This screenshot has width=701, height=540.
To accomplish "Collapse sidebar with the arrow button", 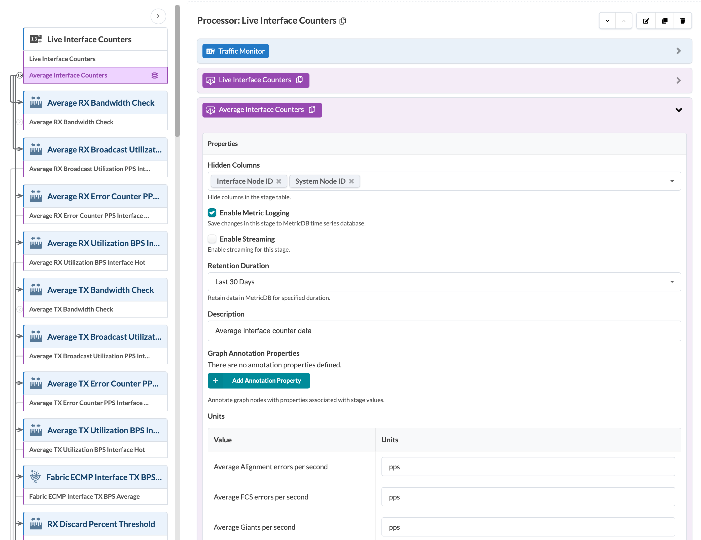I will (x=158, y=16).
